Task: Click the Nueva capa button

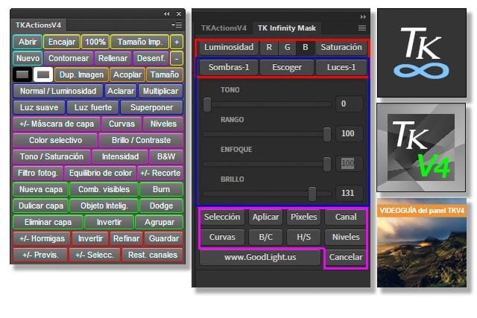Action: (x=41, y=190)
